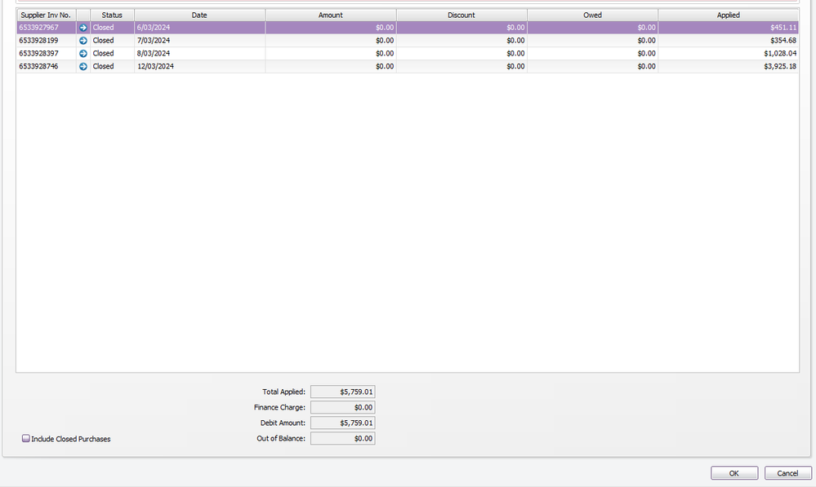Viewport: 816px width, 487px height.
Task: Click the Amount column header
Action: click(x=330, y=15)
